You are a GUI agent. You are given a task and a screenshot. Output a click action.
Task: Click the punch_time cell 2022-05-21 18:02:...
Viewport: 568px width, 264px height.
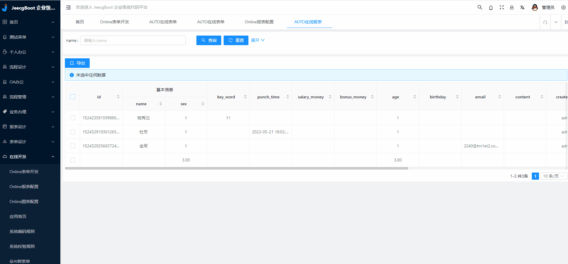[x=270, y=132]
